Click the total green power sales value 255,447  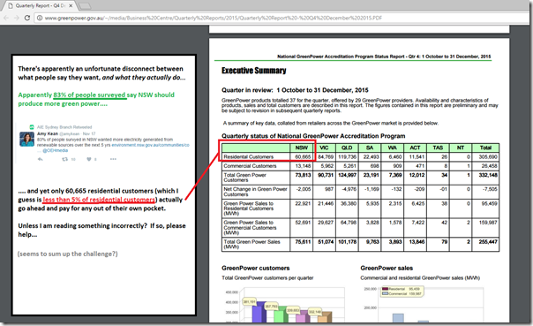pyautogui.click(x=488, y=242)
